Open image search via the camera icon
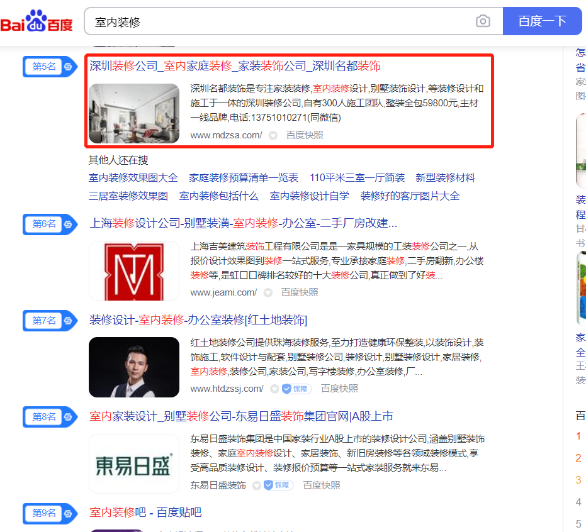Image resolution: width=586 pixels, height=532 pixels. (x=483, y=21)
